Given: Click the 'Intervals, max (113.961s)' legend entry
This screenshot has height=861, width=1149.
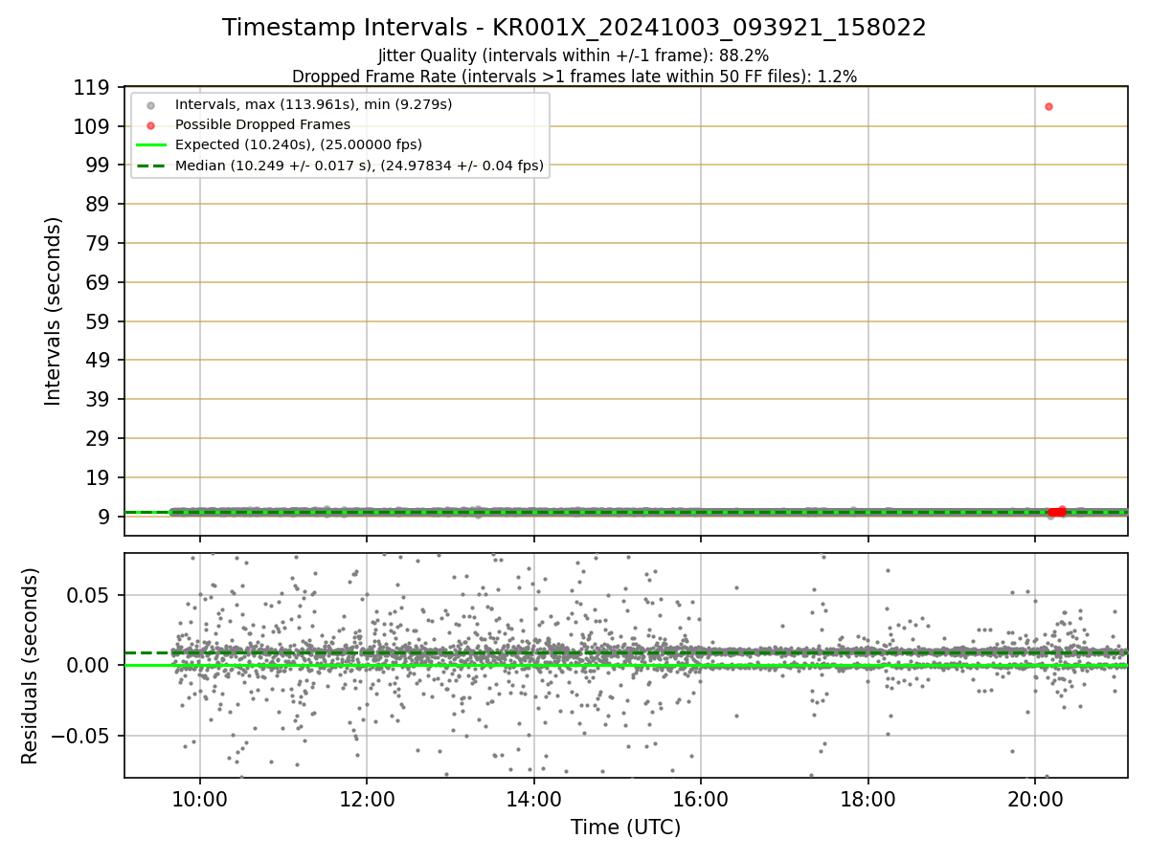Looking at the screenshot, I should pyautogui.click(x=313, y=103).
